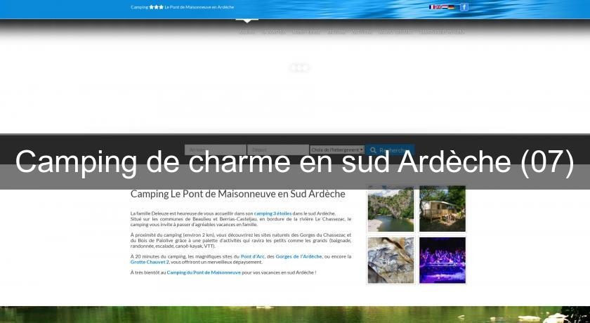Switch site language with the French flag
This screenshot has width=590, height=323.
tap(431, 7)
